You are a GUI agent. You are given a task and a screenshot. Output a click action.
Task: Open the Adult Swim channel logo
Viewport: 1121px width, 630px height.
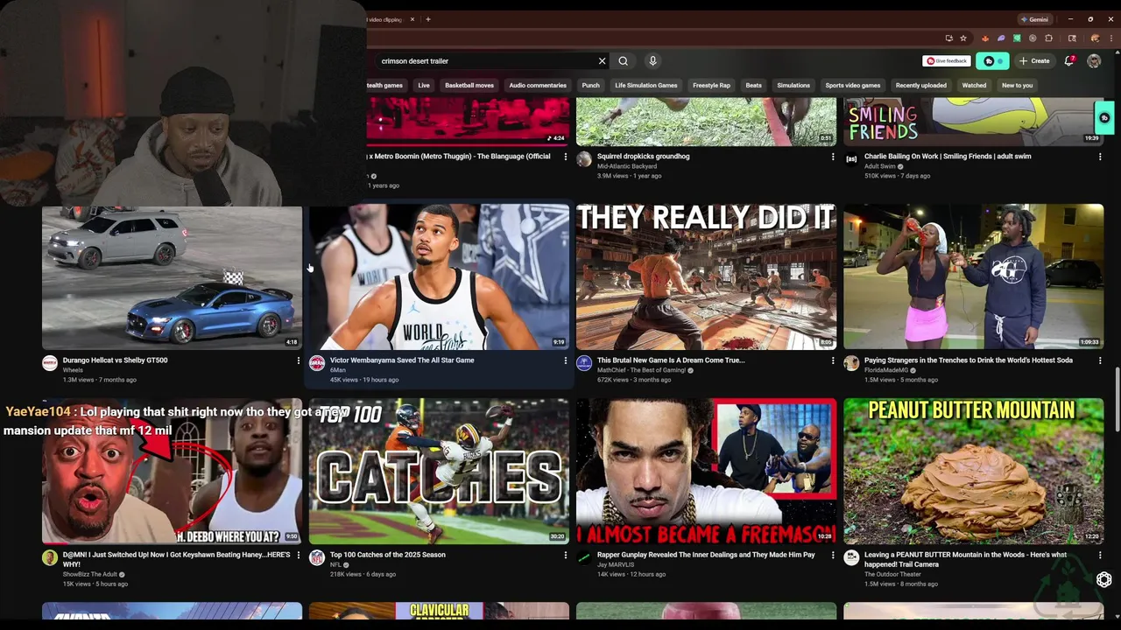pos(851,159)
